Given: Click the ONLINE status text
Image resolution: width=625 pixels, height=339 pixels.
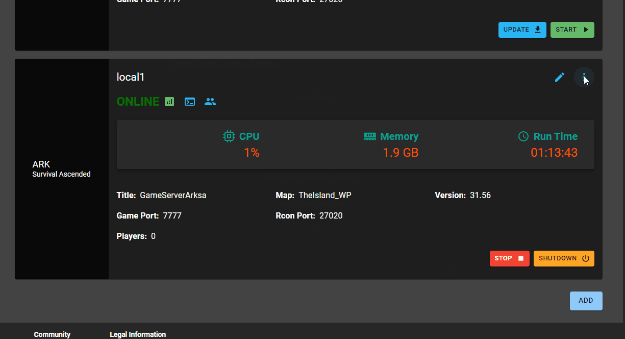Looking at the screenshot, I should point(138,102).
